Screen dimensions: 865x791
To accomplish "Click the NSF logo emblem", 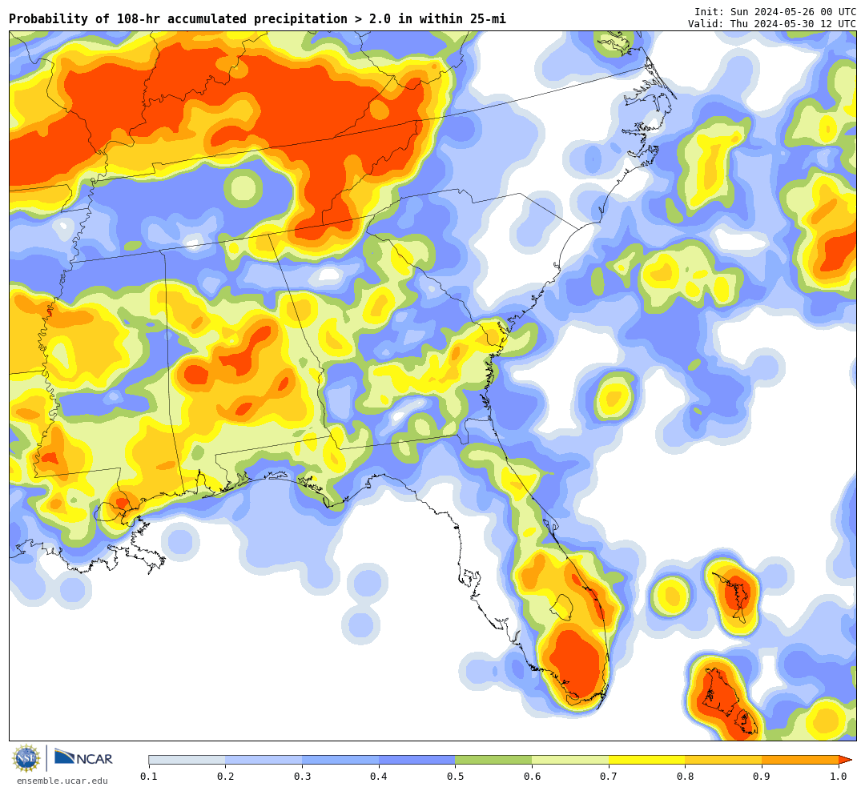I will click(26, 758).
